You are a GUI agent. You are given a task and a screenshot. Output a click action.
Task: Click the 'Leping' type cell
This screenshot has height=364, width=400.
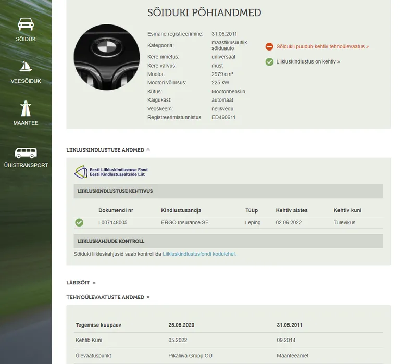pyautogui.click(x=253, y=223)
